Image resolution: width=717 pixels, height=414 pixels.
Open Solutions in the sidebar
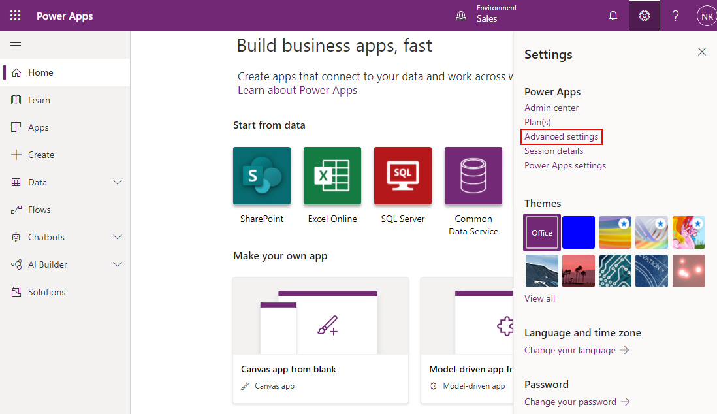65,292
